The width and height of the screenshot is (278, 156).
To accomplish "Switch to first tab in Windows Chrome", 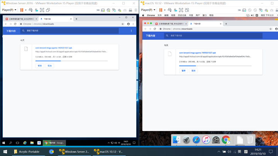I will pos(21,18).
